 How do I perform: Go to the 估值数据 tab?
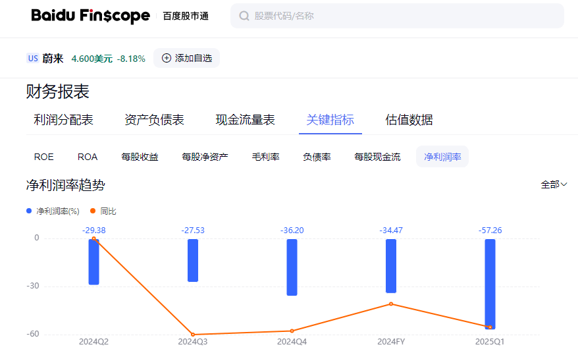pyautogui.click(x=409, y=120)
